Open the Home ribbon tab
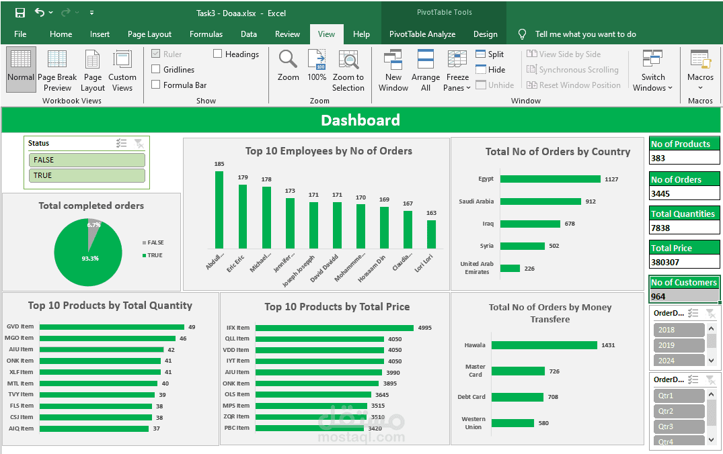 point(61,34)
